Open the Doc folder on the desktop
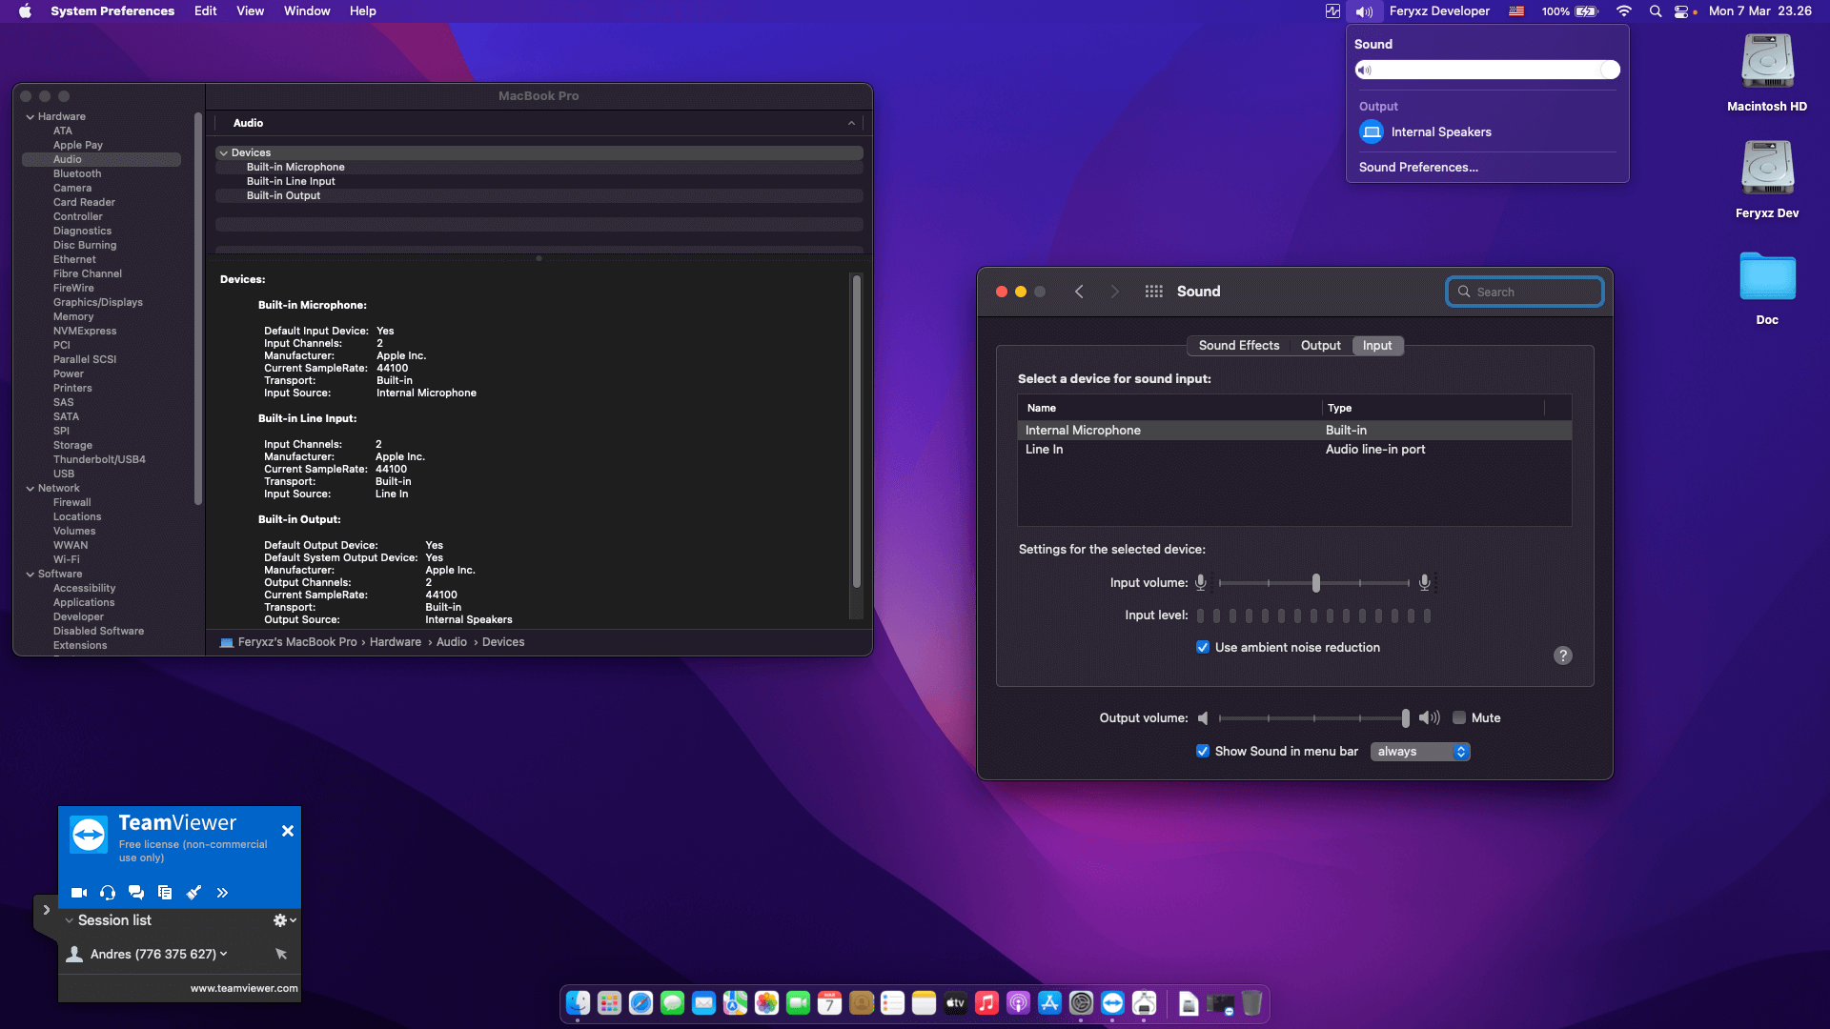Viewport: 1830px width, 1029px height. pos(1767,288)
